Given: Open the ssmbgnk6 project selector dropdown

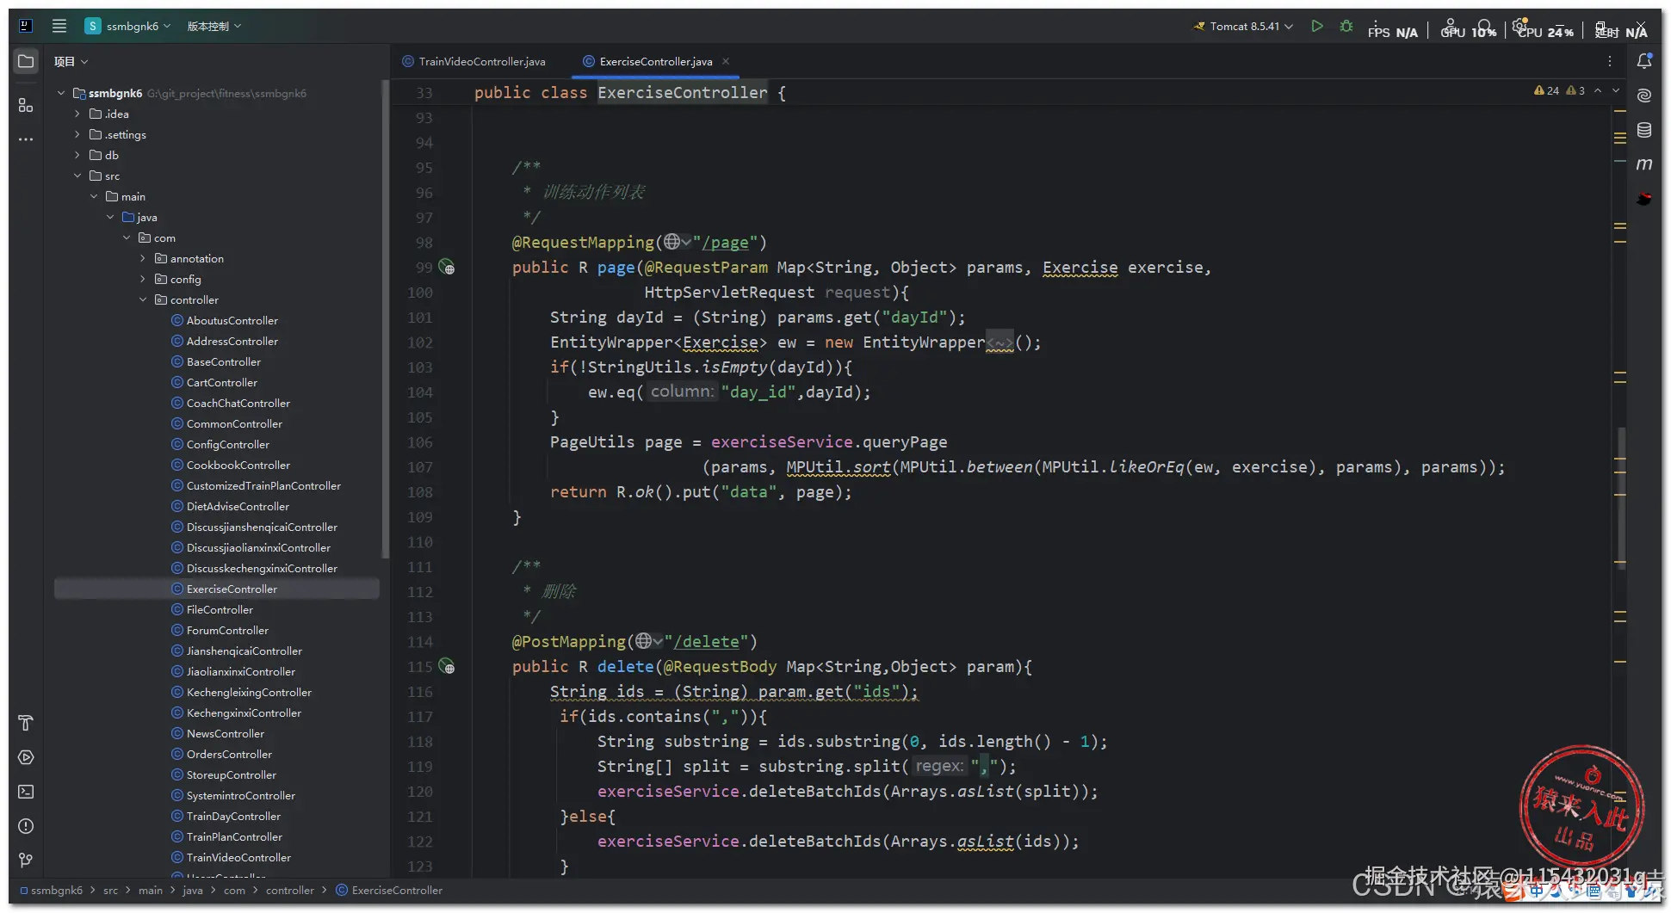Looking at the screenshot, I should [x=127, y=26].
